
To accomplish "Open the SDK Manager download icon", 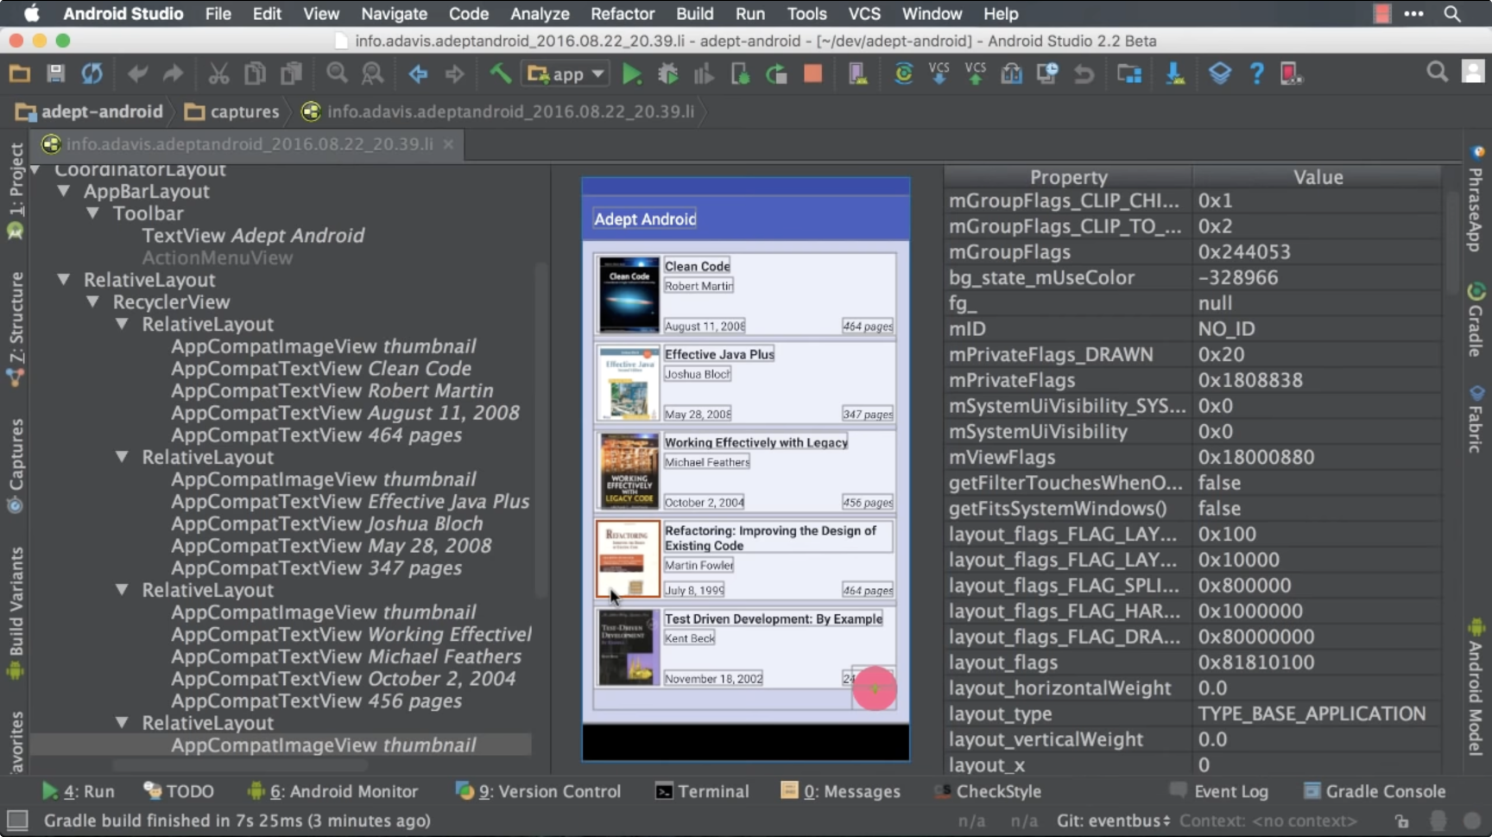I will click(x=1175, y=73).
